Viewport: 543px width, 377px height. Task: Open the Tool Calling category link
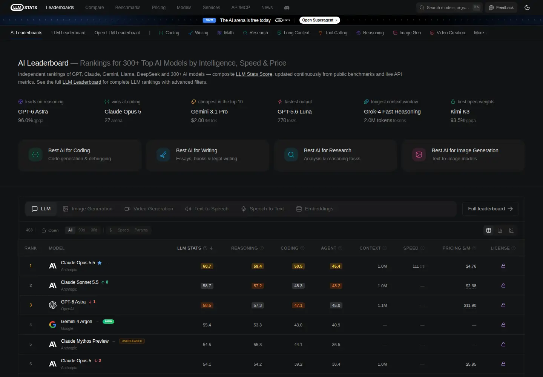pyautogui.click(x=333, y=33)
